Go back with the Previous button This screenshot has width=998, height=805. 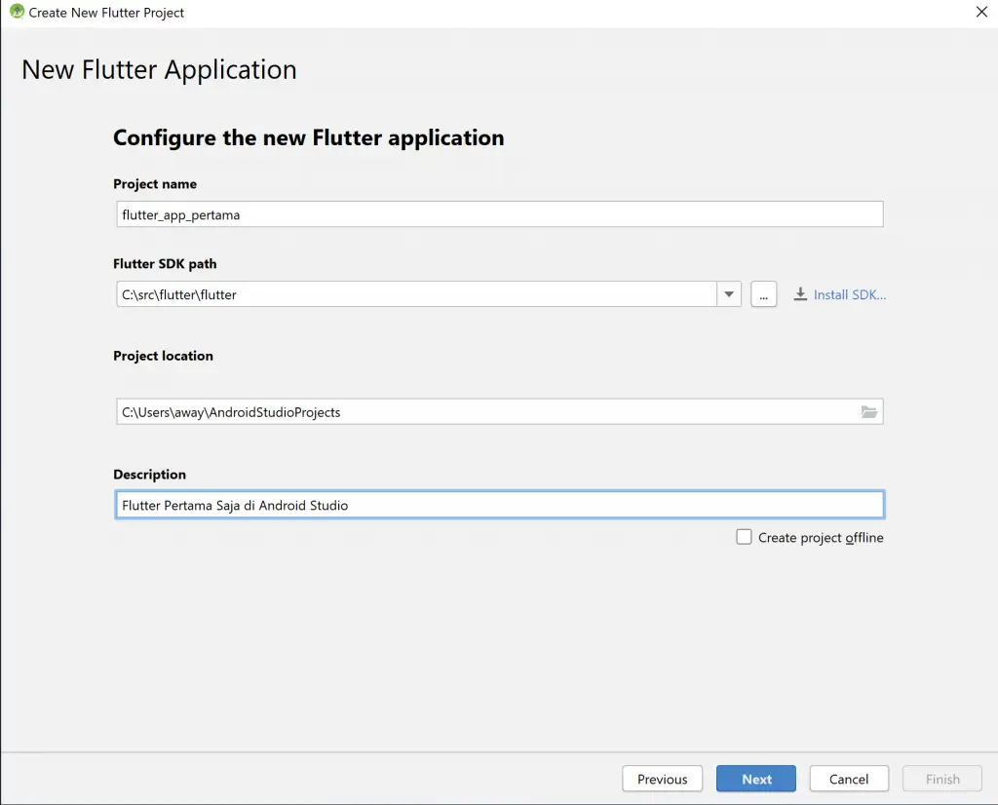pyautogui.click(x=663, y=779)
